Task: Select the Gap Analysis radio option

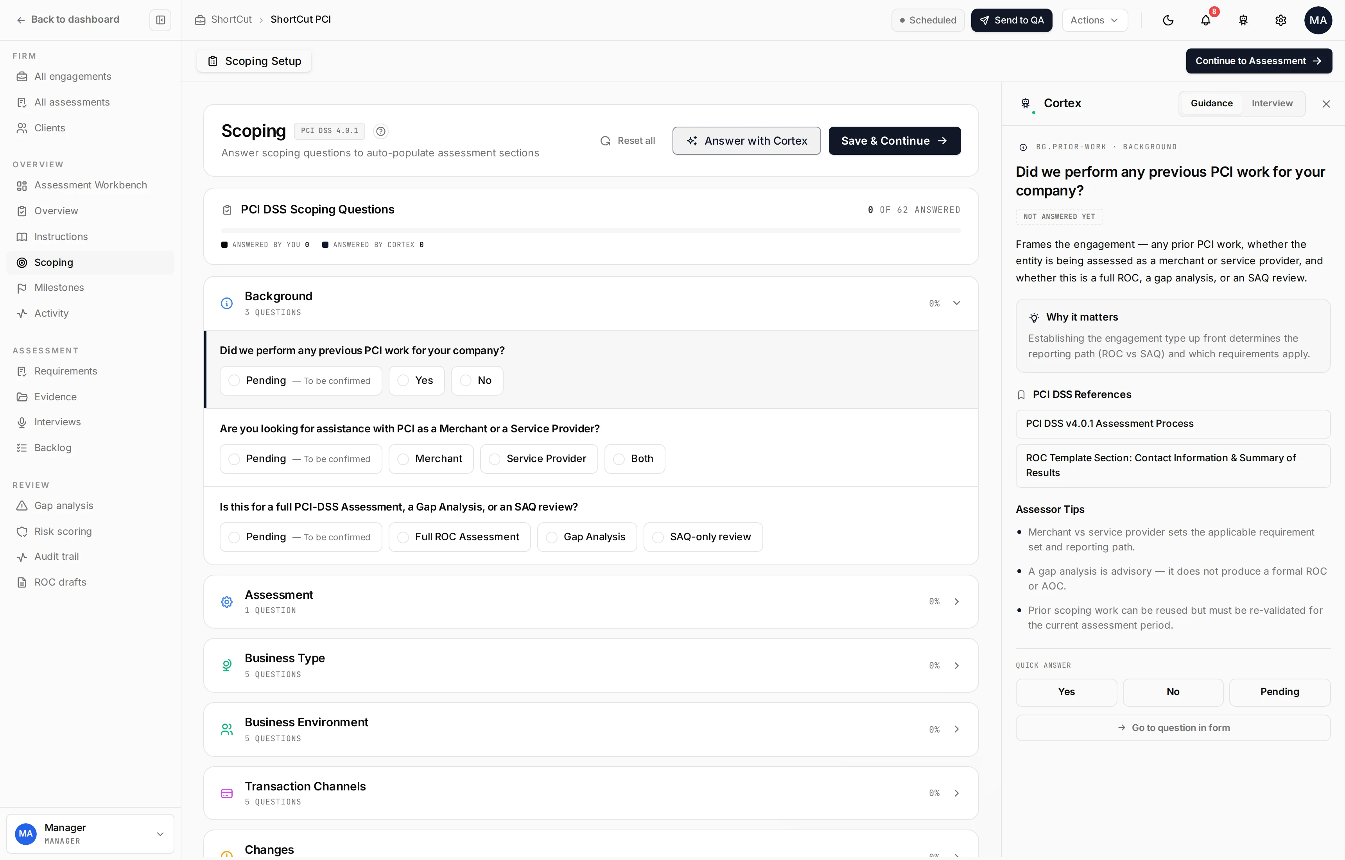Action: [x=586, y=537]
